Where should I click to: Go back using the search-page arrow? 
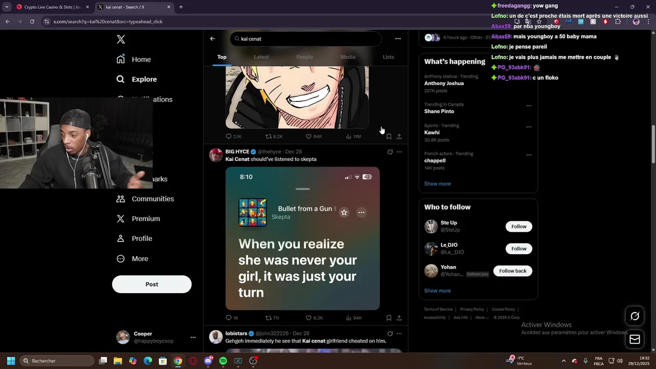tap(213, 38)
